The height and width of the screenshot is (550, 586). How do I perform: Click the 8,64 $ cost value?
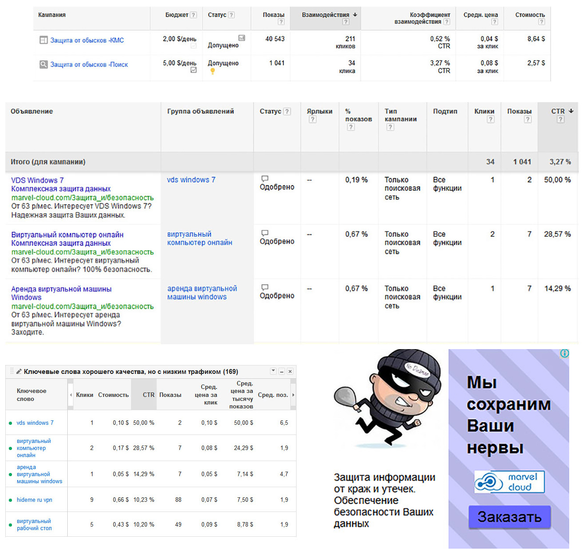(536, 39)
